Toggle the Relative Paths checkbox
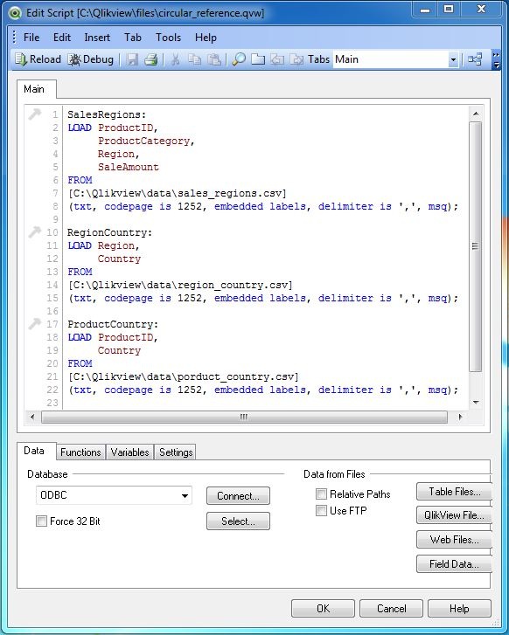509x635 pixels. tap(321, 494)
